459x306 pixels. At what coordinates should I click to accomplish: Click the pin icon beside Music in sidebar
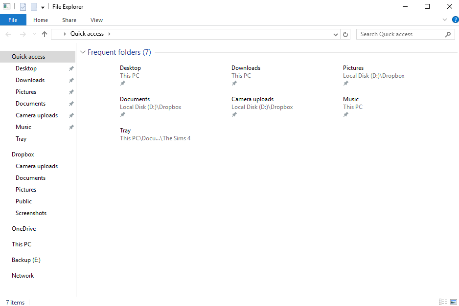tap(71, 127)
